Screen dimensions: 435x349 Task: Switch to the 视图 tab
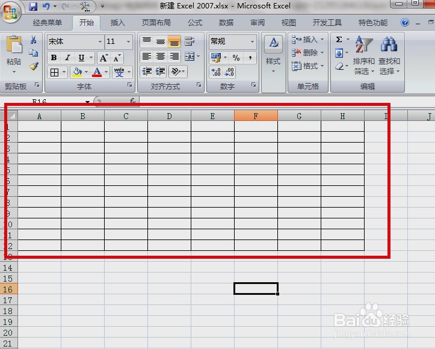coord(289,22)
